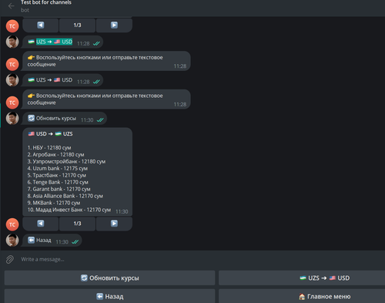Tap the UZS → USD keyboard button
This screenshot has width=385, height=303.
click(302, 278)
